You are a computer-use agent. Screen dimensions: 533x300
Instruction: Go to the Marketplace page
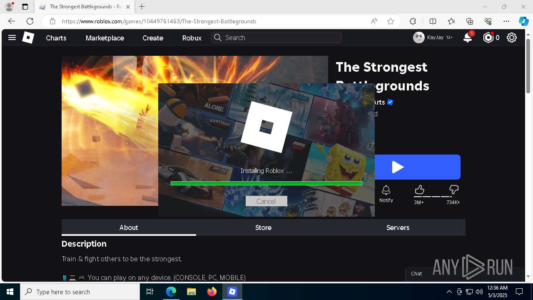[x=105, y=38]
